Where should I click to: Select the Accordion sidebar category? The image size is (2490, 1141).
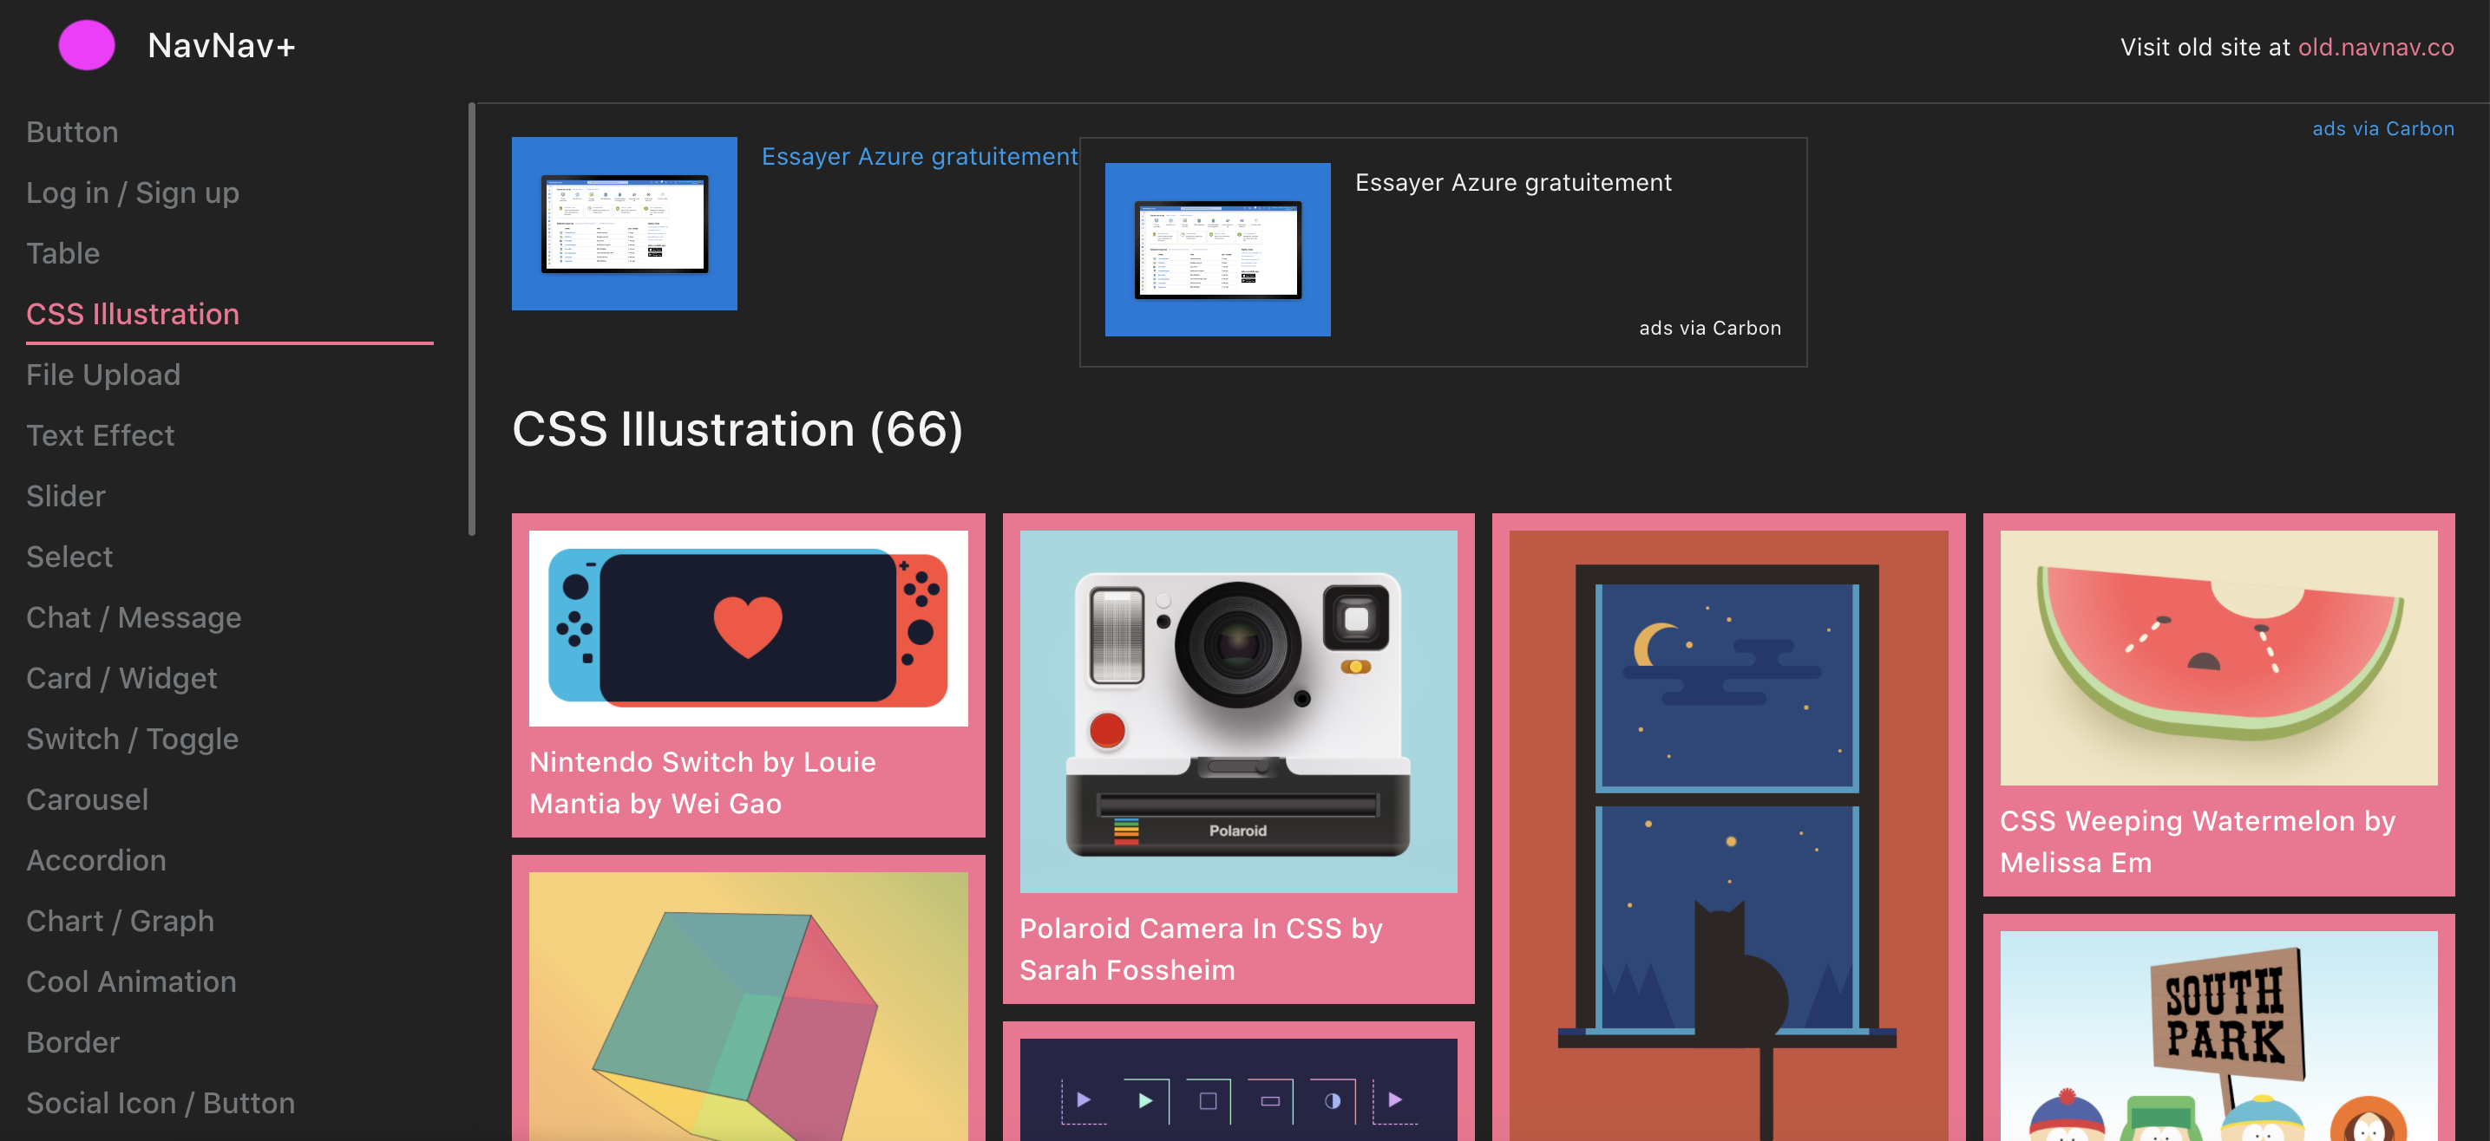[x=95, y=859]
